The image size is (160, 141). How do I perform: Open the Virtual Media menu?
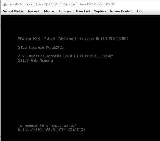pyautogui.click(x=13, y=11)
